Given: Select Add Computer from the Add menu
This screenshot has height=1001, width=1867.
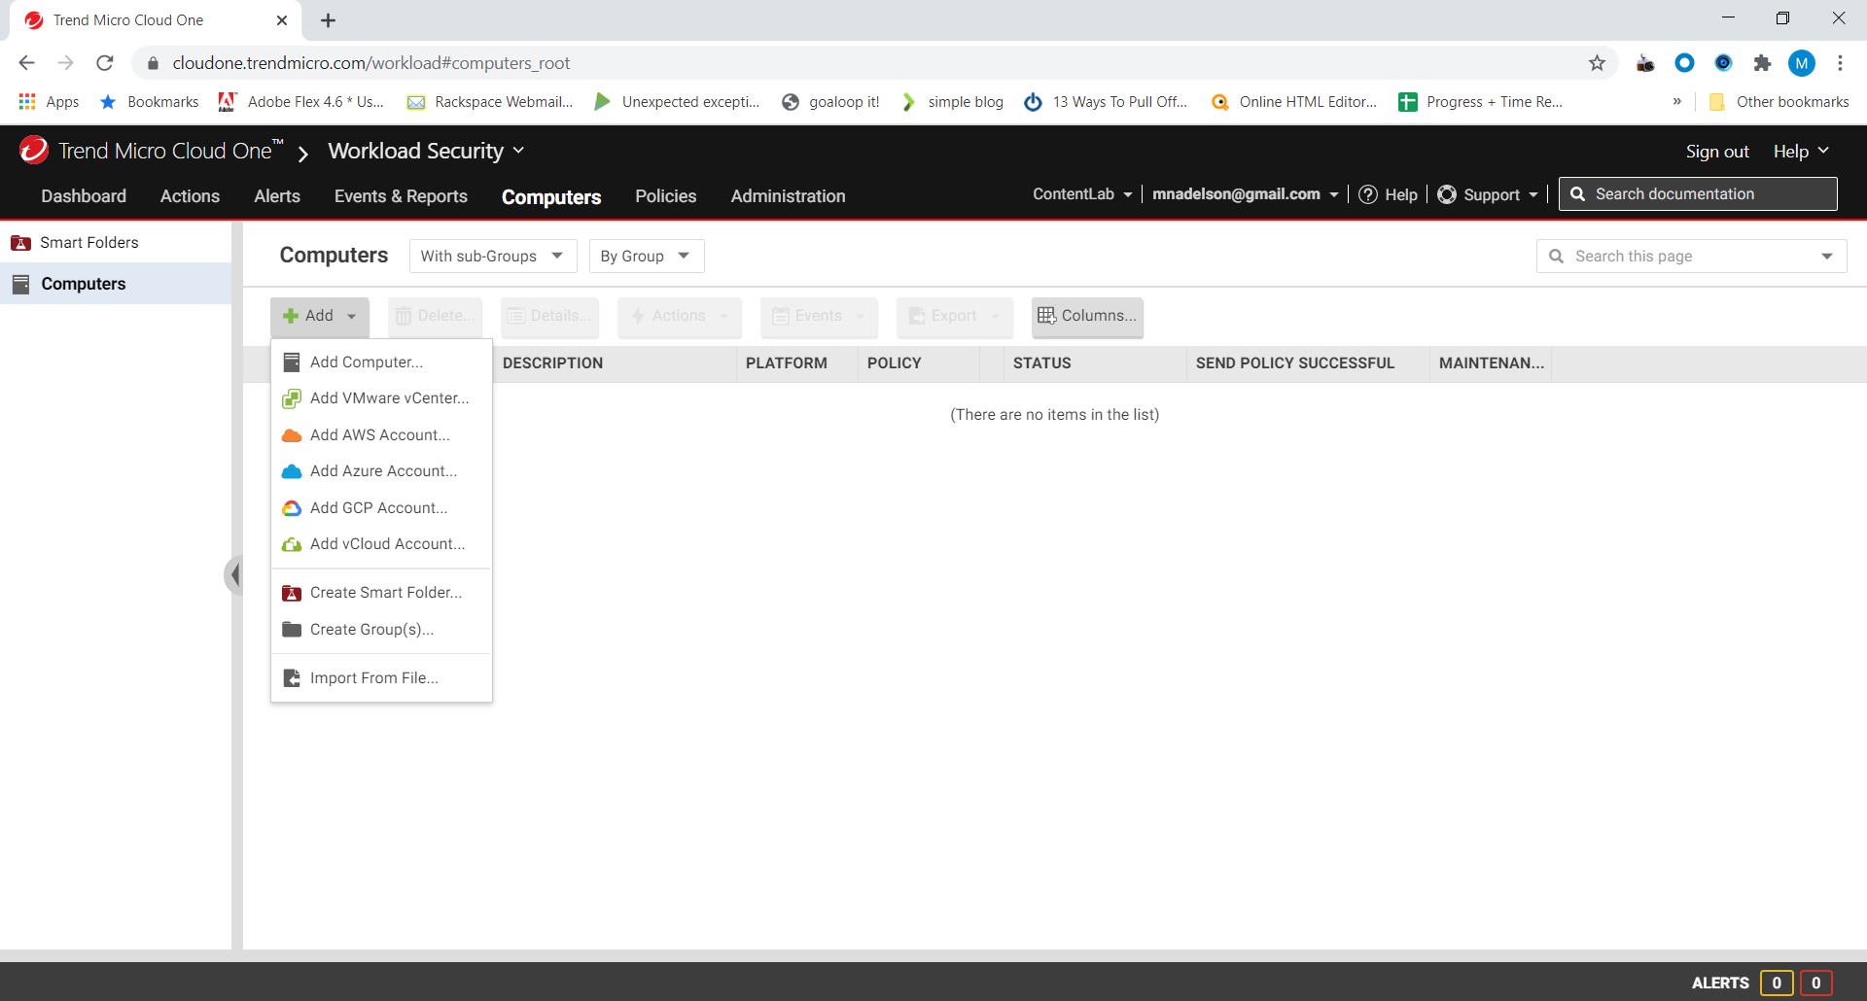Looking at the screenshot, I should [x=381, y=362].
